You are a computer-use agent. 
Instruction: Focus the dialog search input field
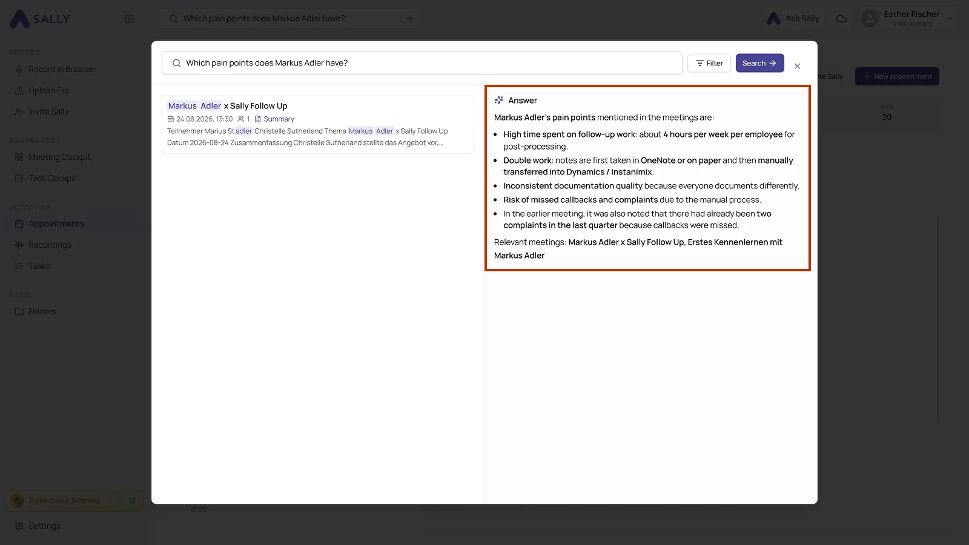click(x=422, y=63)
